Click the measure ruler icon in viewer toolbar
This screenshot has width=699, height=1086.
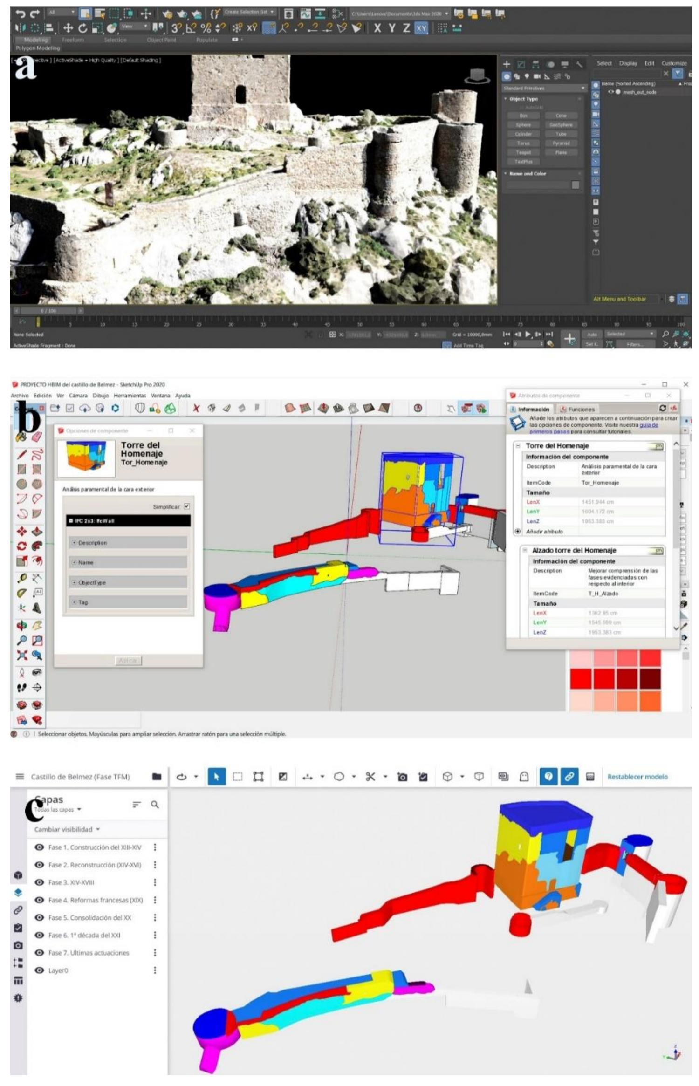click(x=307, y=777)
